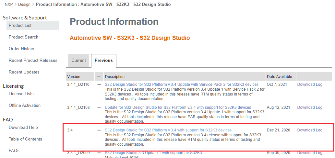This screenshot has height=158, width=335.
Task: Open Download Log for version 3.4
Action: (310, 130)
